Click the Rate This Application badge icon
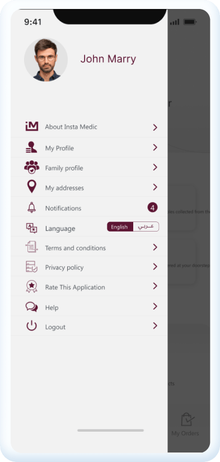The image size is (220, 462). (31, 287)
